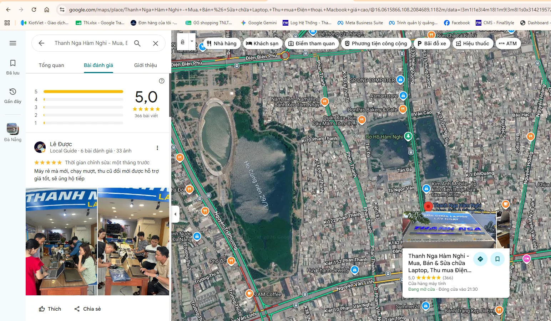
Task: Open the site information icon in address bar
Action: pos(62,10)
